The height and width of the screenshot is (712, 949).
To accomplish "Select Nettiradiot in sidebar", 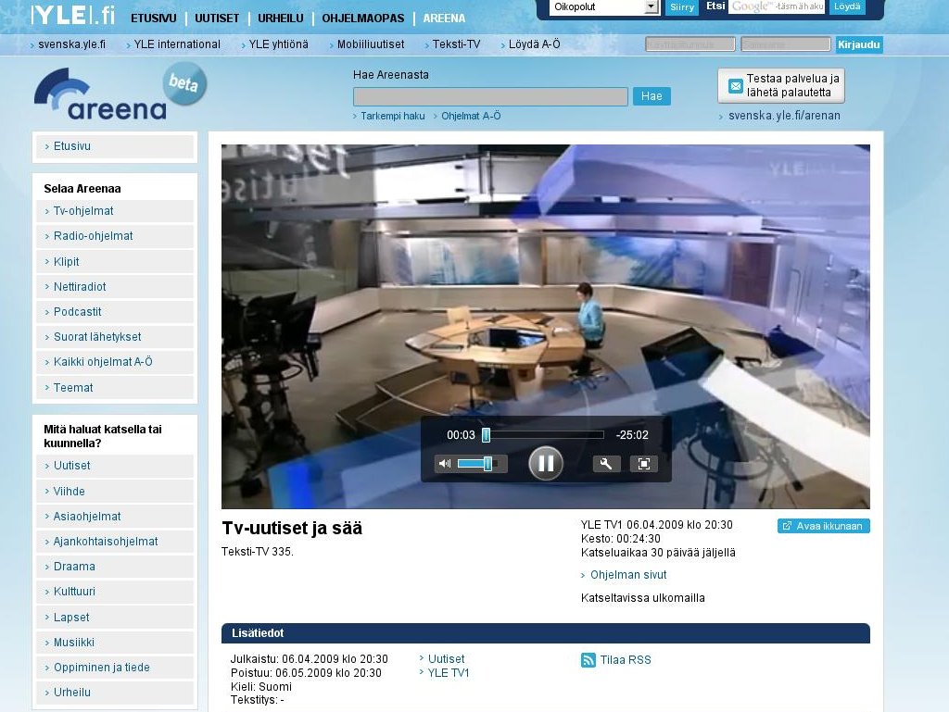I will tap(115, 287).
